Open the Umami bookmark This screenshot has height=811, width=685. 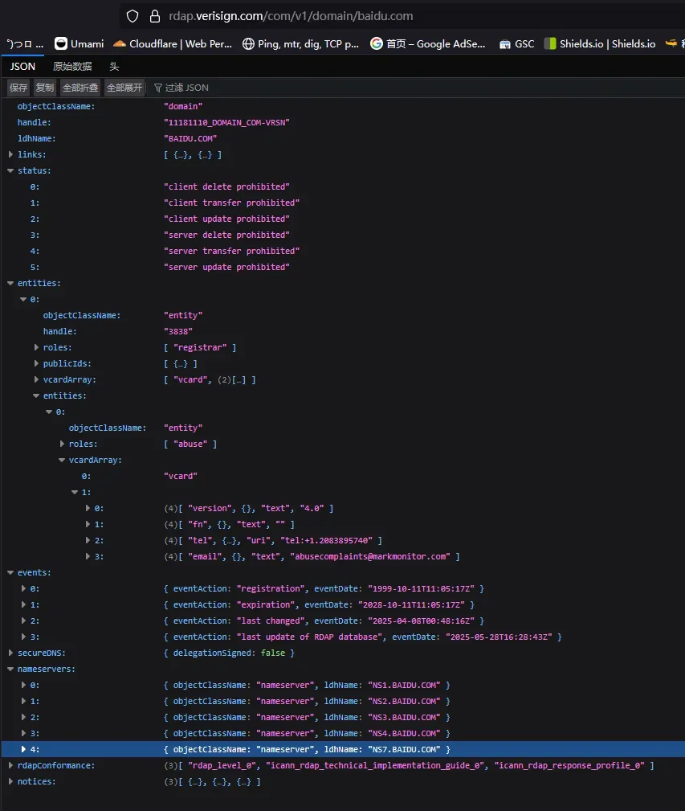pos(79,44)
